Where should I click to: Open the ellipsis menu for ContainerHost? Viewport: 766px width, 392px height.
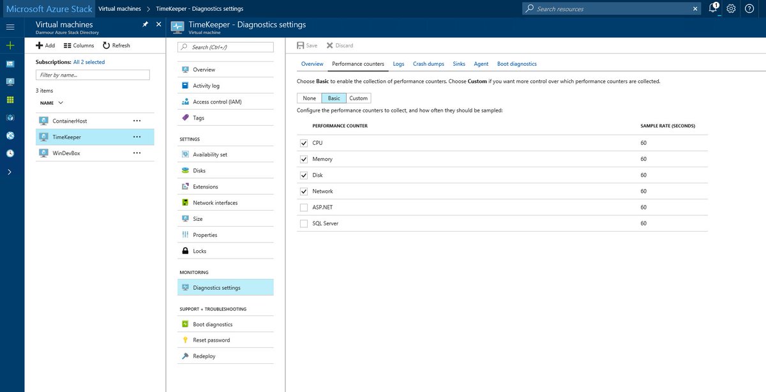coord(137,121)
